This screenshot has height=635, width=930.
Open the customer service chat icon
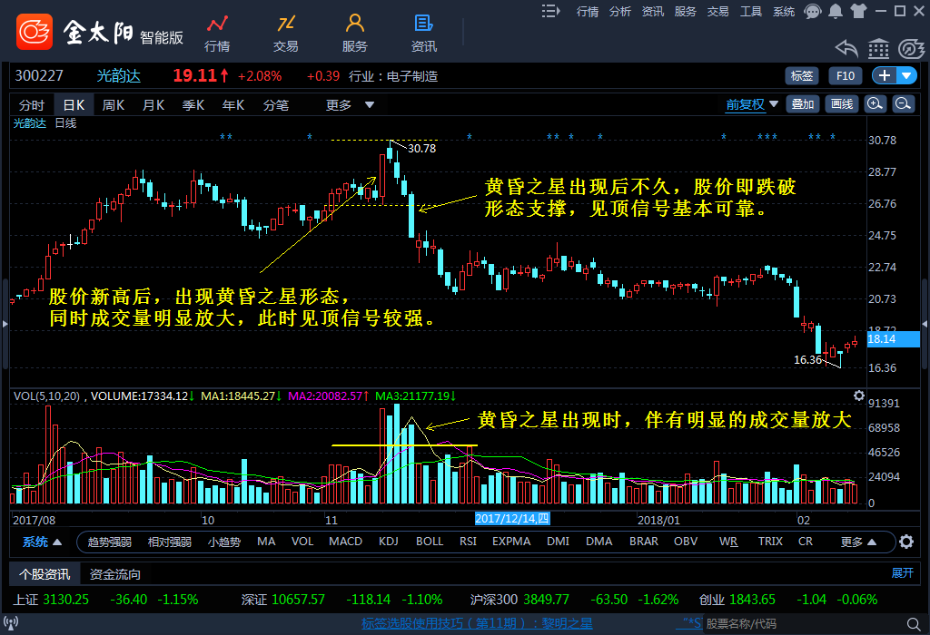point(812,11)
